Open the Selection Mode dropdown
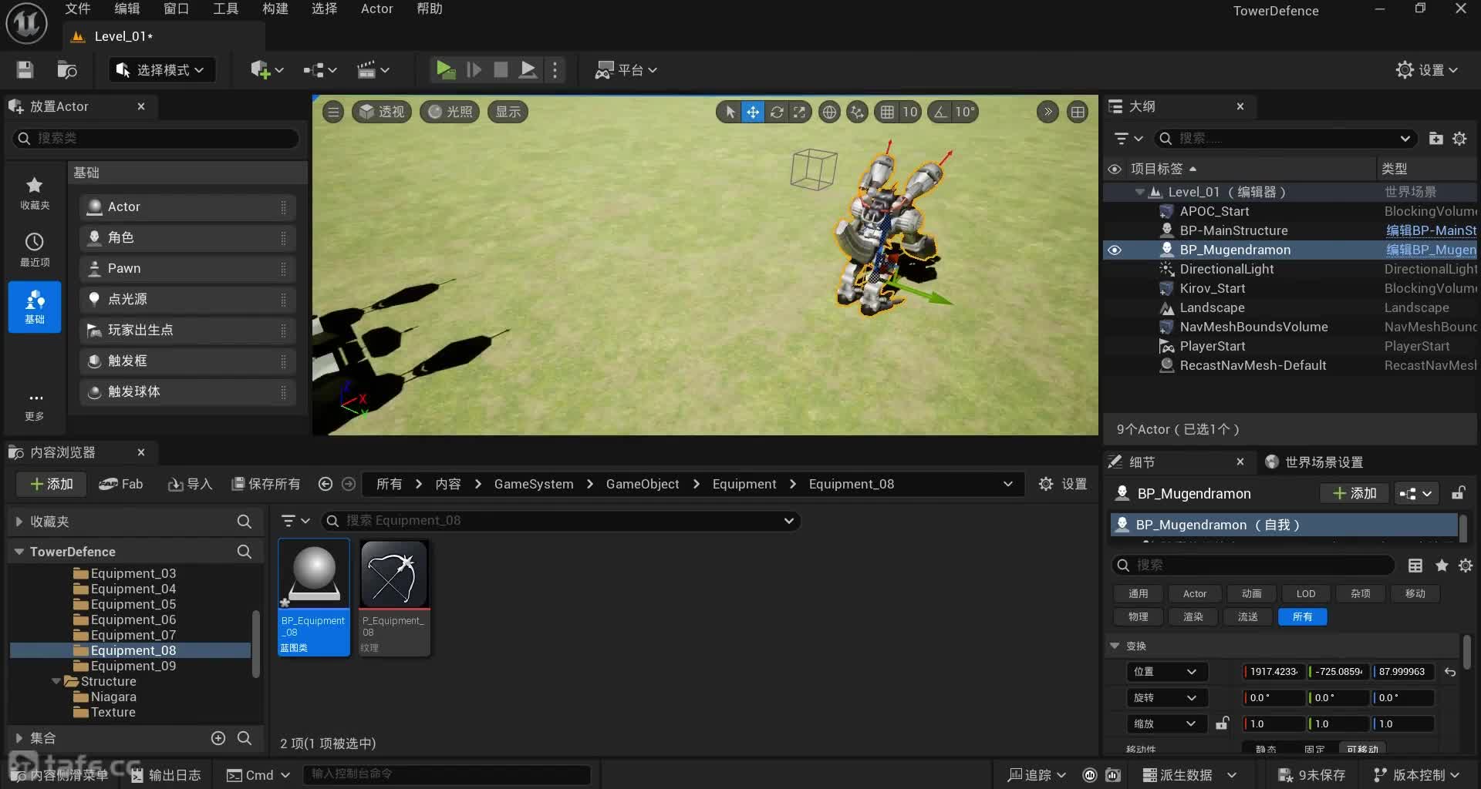 161,70
